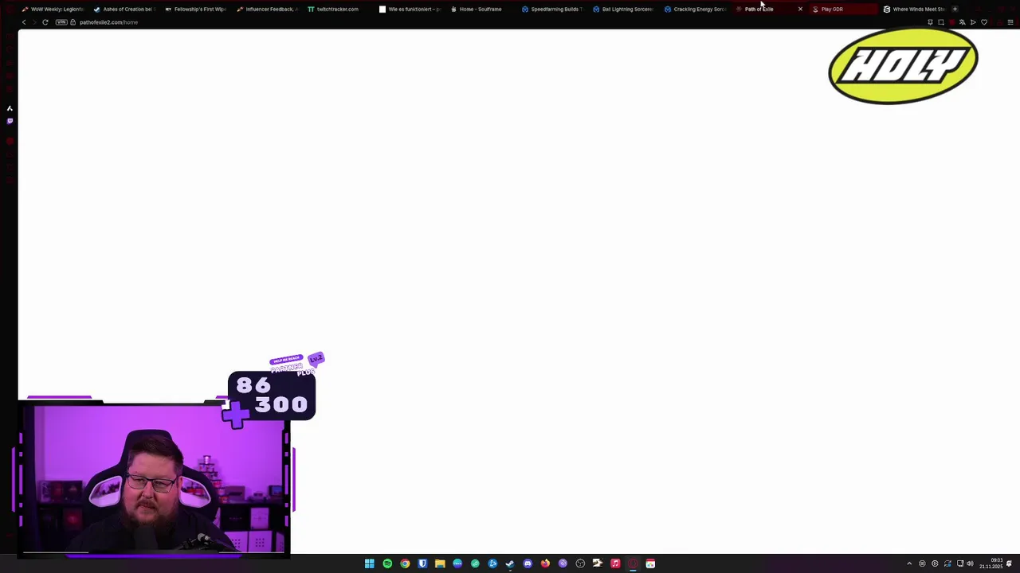Click the player play icon in the toolbar

tap(973, 22)
